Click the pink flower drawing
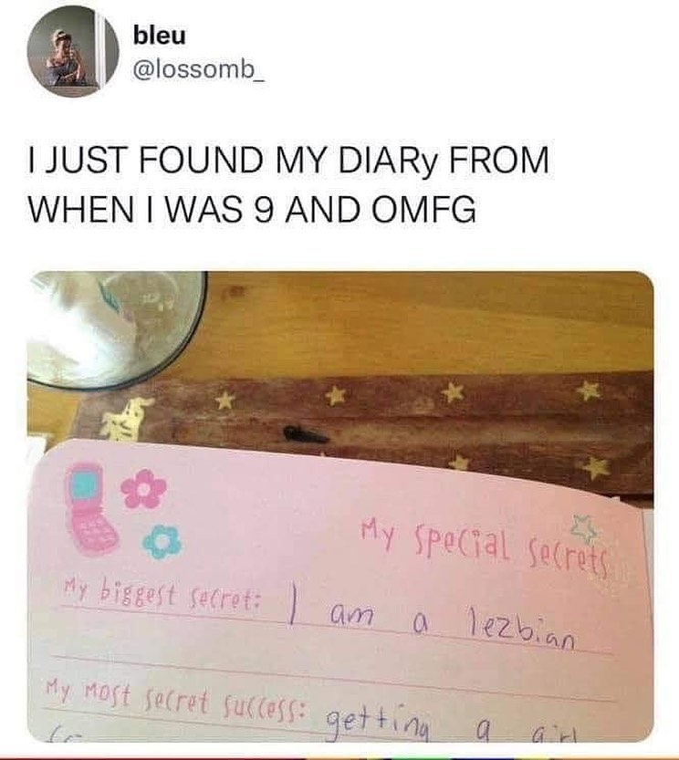This screenshot has height=760, width=679. click(143, 488)
